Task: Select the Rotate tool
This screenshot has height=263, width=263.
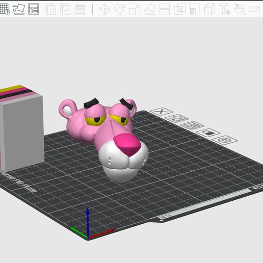Action: 120,9
